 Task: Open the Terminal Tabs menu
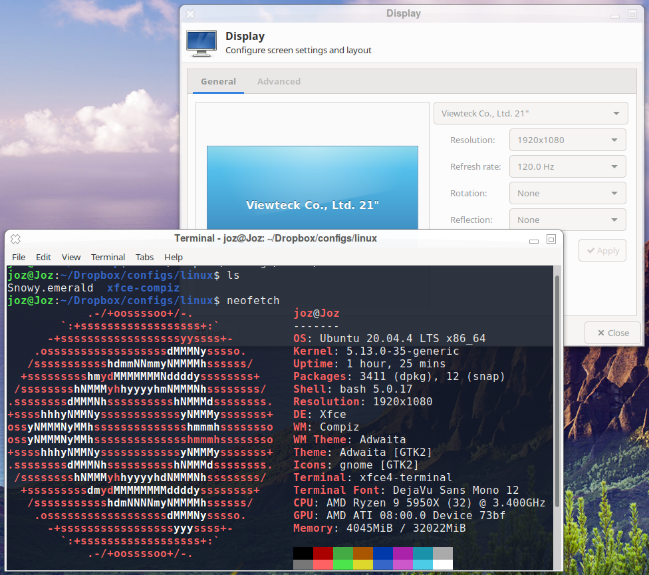tap(144, 258)
